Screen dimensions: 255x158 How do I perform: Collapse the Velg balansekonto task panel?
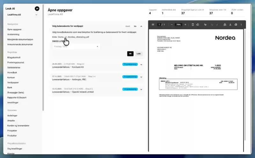click(141, 26)
